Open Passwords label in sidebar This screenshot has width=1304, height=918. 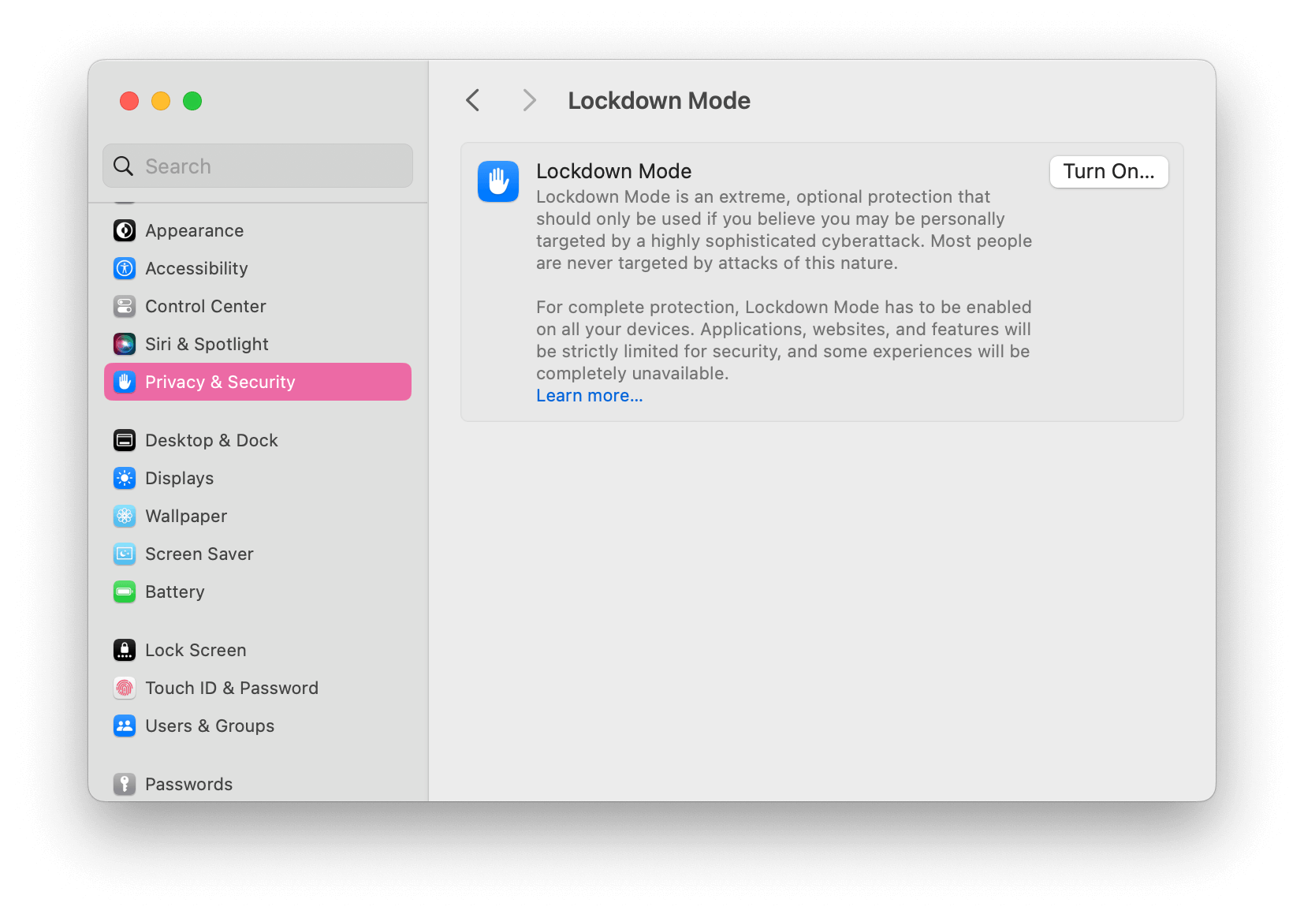[189, 784]
